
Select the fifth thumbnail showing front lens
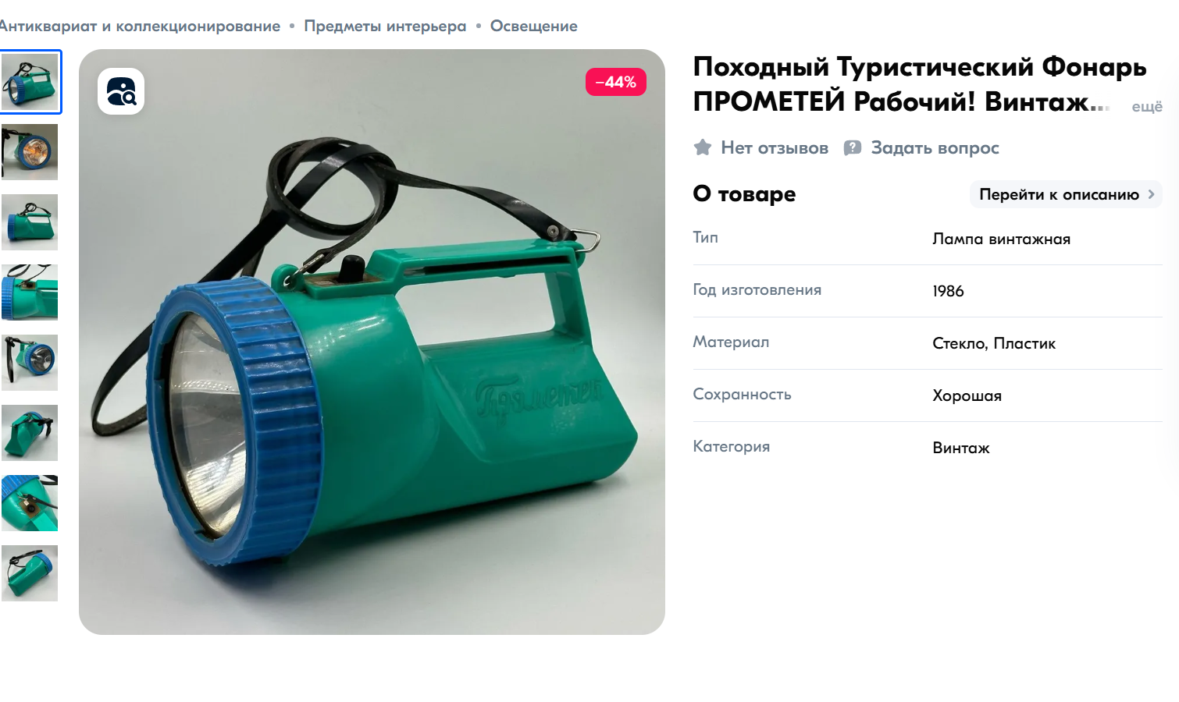click(x=30, y=363)
